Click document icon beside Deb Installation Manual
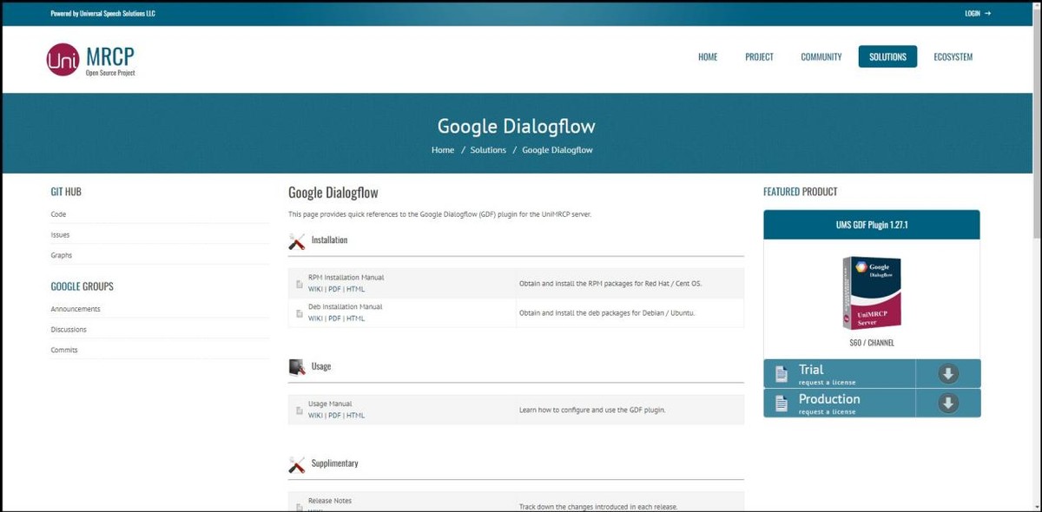The width and height of the screenshot is (1042, 512). click(x=300, y=313)
